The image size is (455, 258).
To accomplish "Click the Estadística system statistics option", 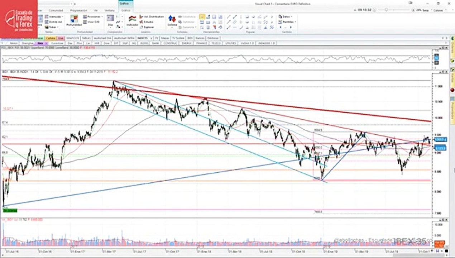I will [x=186, y=17].
